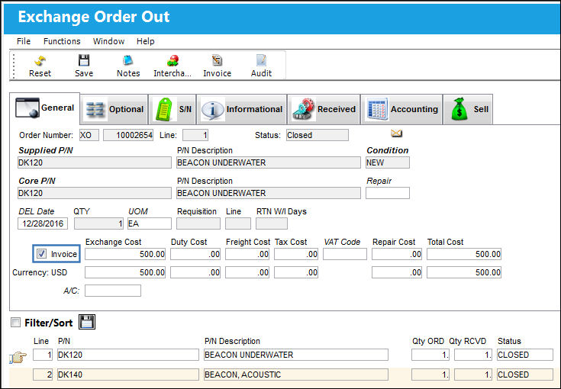
Task: Click the A/C input field
Action: pyautogui.click(x=113, y=291)
